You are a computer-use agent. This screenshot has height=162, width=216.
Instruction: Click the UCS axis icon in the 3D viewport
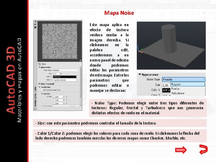point(140,49)
